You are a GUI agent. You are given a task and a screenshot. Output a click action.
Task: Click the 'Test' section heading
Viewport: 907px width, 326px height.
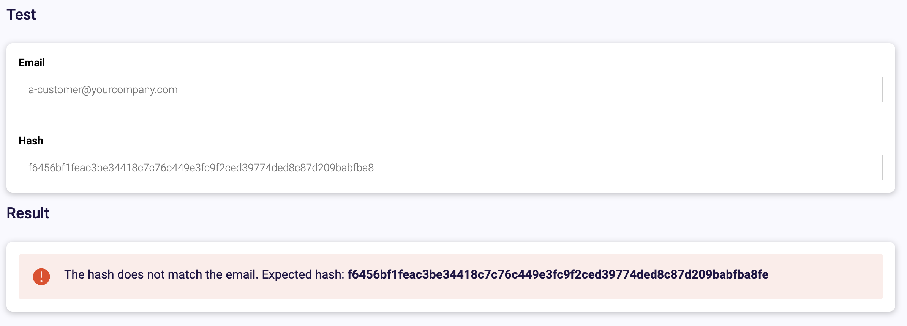tap(21, 14)
